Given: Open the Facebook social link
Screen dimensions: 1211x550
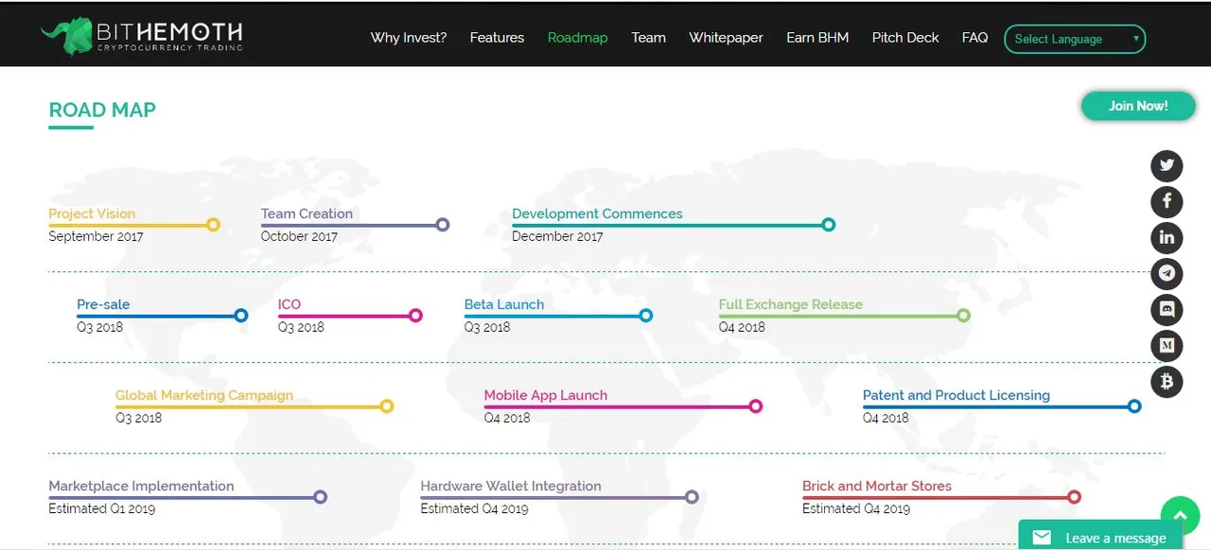Looking at the screenshot, I should [1167, 201].
